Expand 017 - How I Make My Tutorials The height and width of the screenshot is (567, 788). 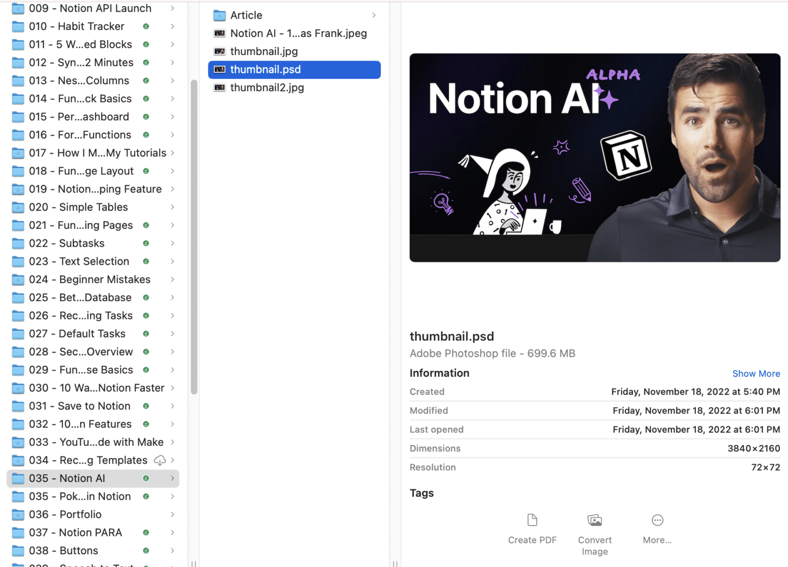(173, 153)
